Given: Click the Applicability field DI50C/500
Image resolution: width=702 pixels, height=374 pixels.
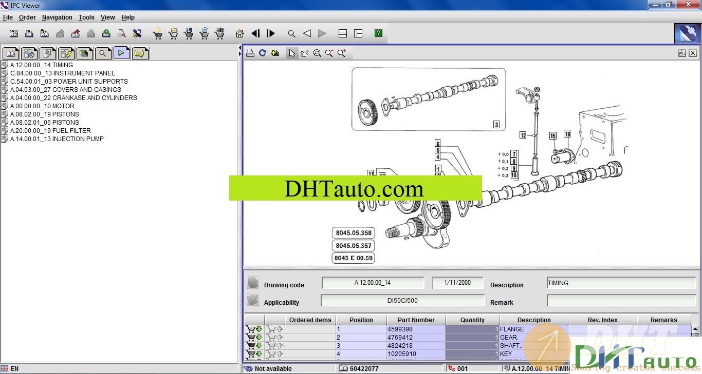Looking at the screenshot, I should tap(403, 300).
